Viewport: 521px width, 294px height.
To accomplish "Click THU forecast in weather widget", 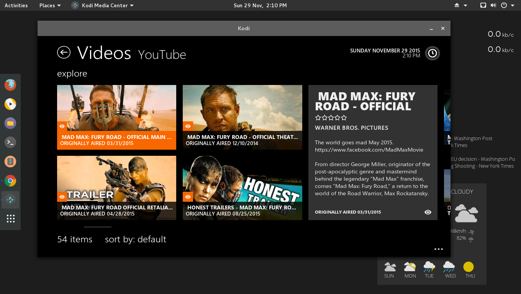I will click(469, 270).
